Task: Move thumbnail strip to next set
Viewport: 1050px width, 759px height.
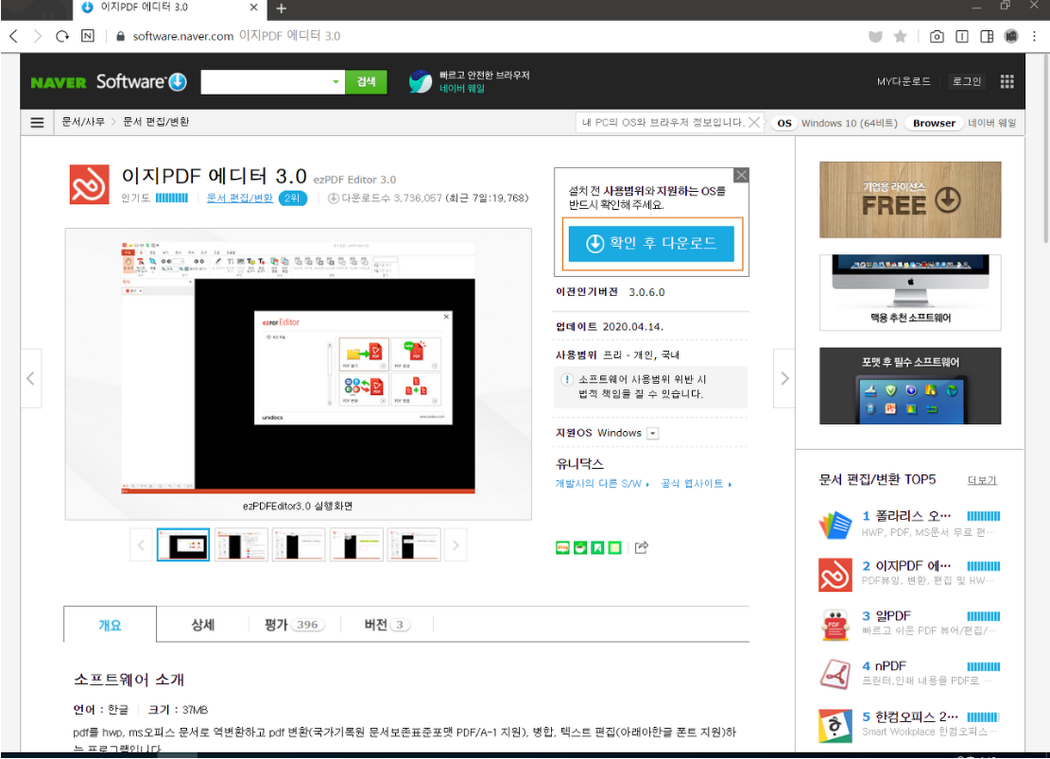Action: (x=456, y=544)
